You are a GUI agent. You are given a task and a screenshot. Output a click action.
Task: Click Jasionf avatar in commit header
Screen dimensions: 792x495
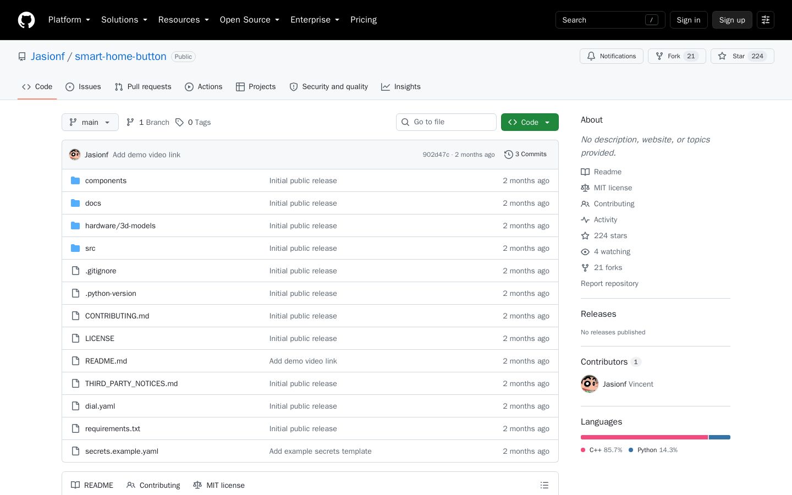click(x=75, y=155)
